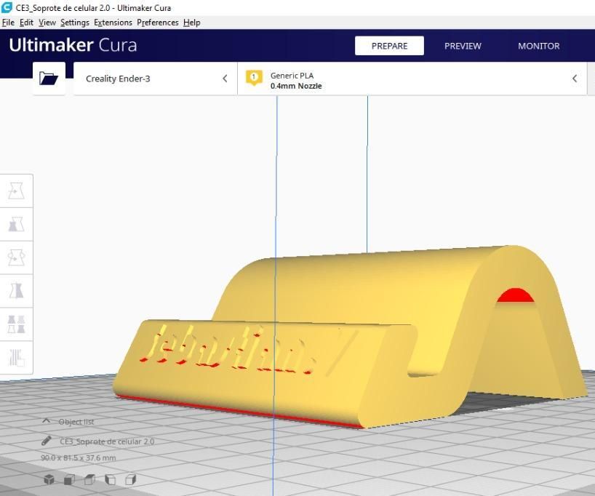
Task: Switch to front view cube icon
Action: pyautogui.click(x=69, y=479)
